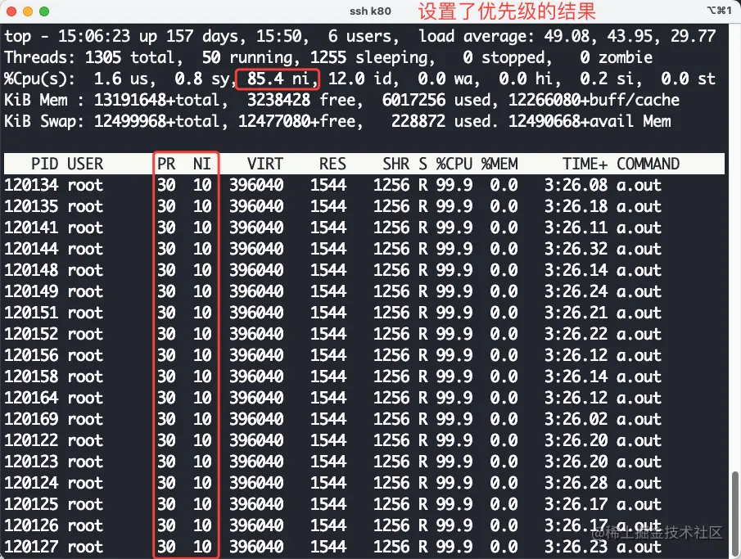This screenshot has width=741, height=559.
Task: Click PID 120149 in process list
Action: [x=31, y=291]
